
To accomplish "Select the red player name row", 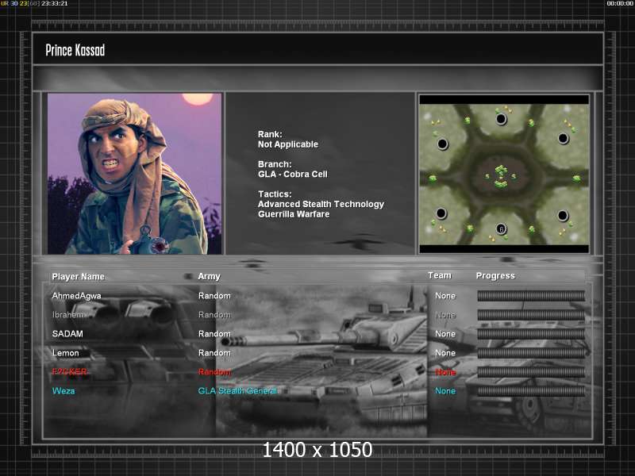I will [69, 371].
